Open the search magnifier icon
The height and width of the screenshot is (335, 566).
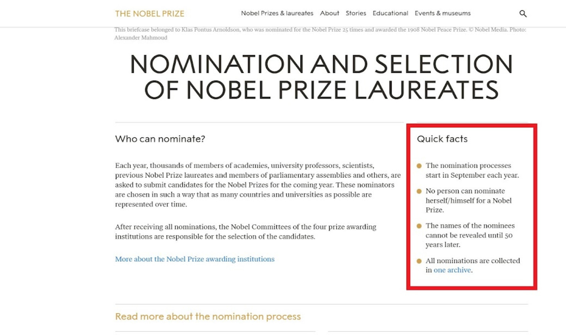click(x=523, y=14)
